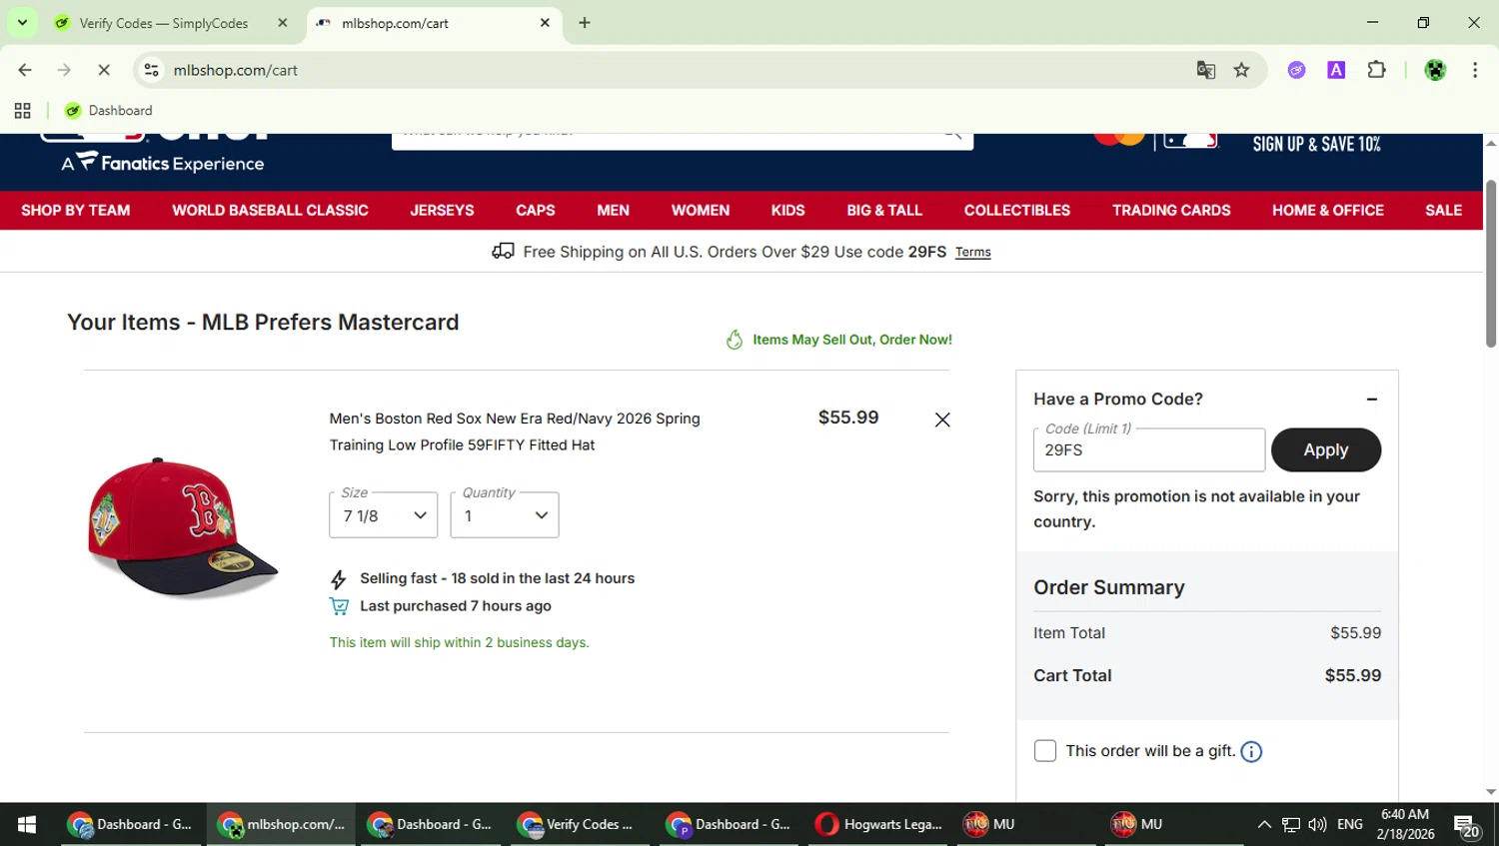Open ENG language indicator
Viewport: 1499px width, 846px height.
pos(1350,825)
